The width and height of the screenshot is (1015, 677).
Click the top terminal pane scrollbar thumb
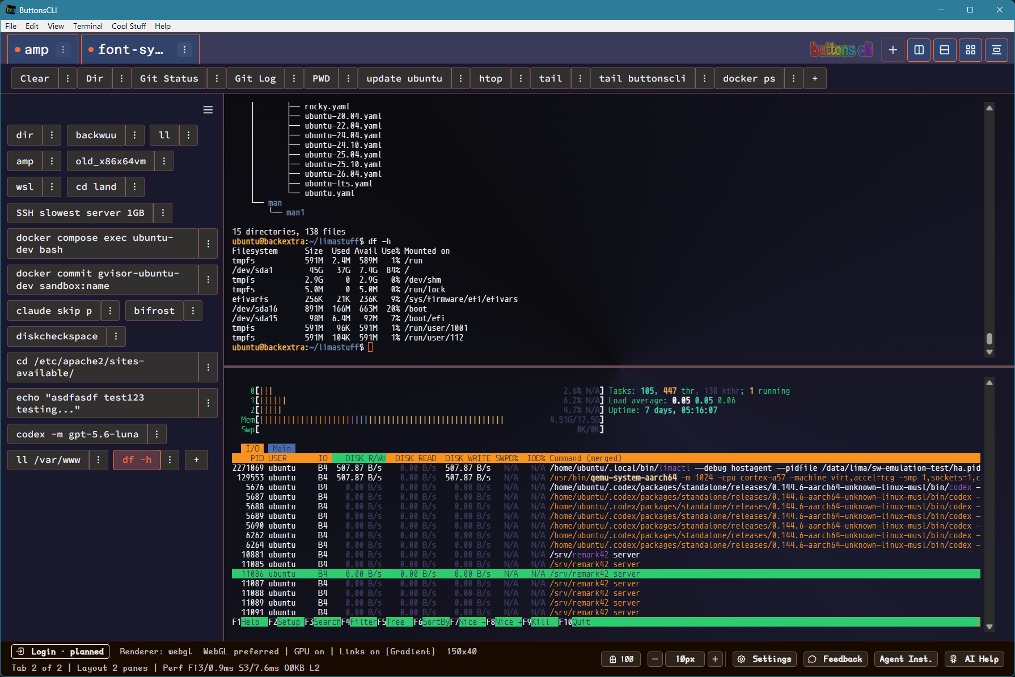(989, 338)
